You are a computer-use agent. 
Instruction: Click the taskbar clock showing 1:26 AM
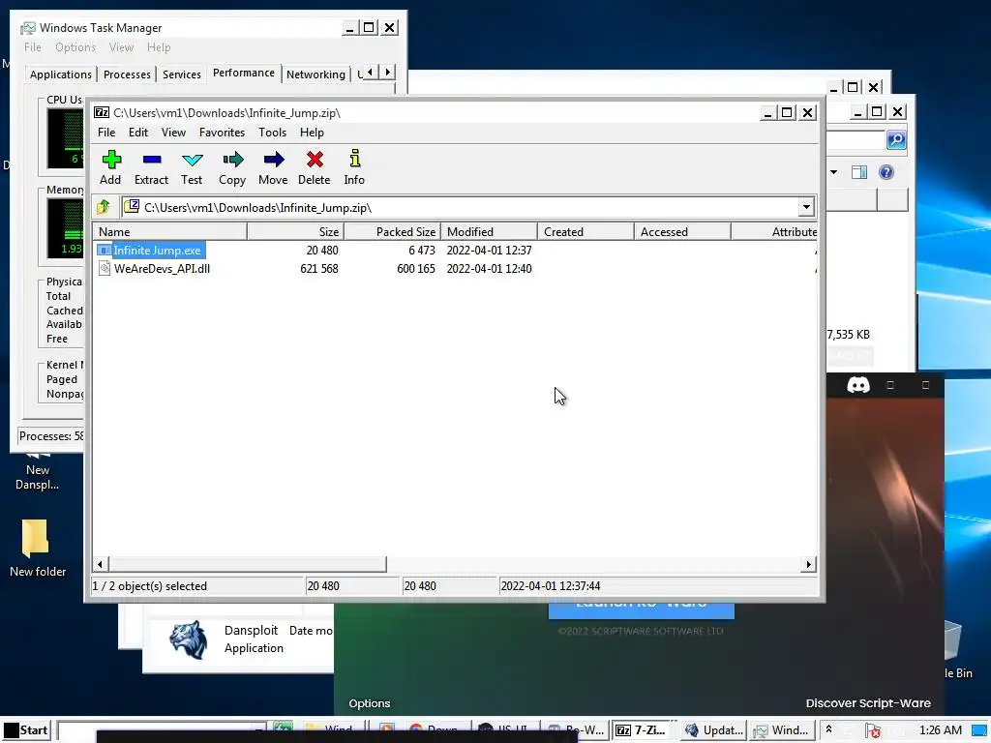pos(941,730)
